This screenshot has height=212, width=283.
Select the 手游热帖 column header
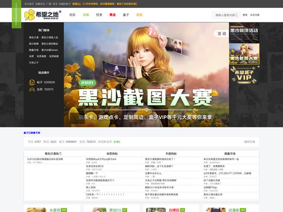(x=171, y=154)
